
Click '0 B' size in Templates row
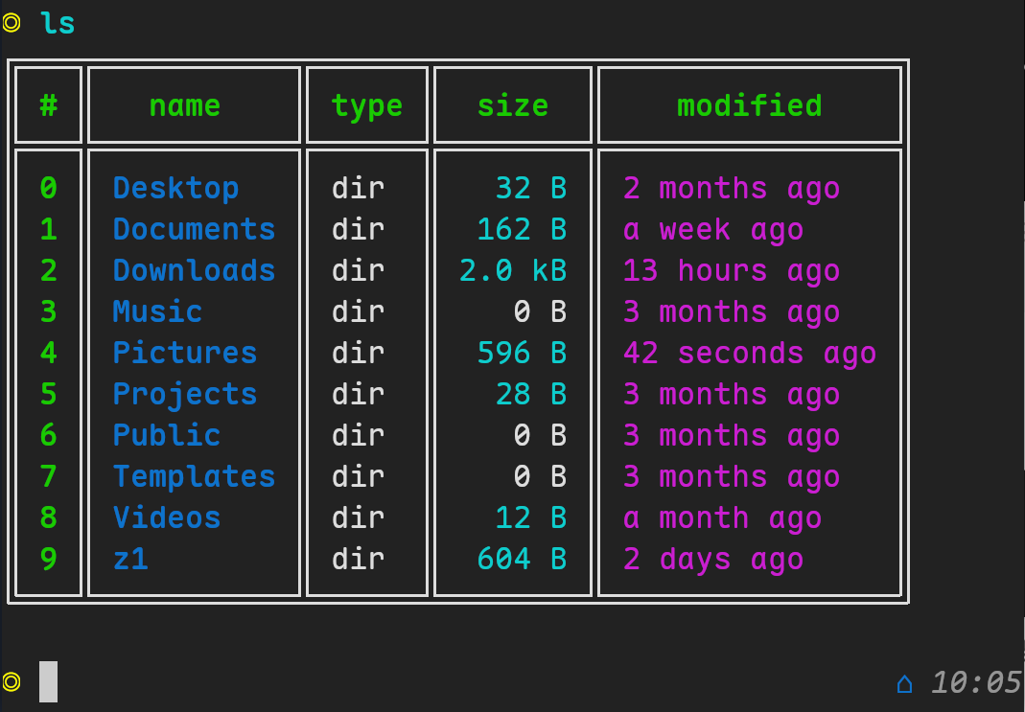pos(540,476)
